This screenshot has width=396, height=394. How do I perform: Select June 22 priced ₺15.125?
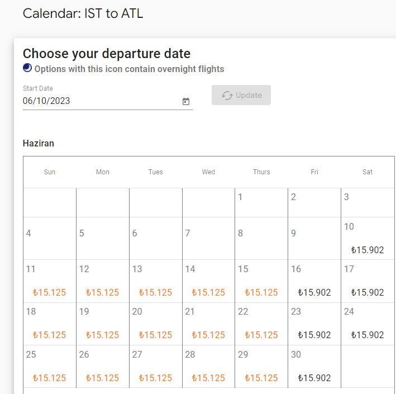tap(261, 324)
